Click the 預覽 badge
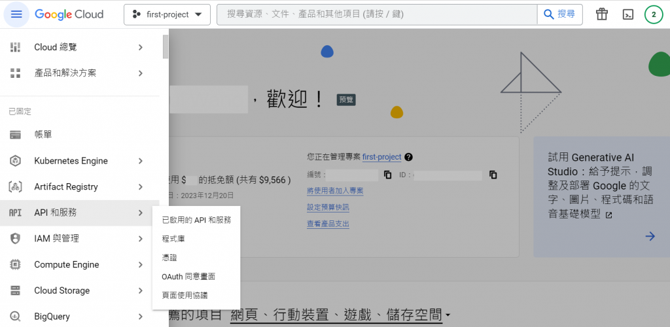The image size is (670, 327). [x=346, y=100]
